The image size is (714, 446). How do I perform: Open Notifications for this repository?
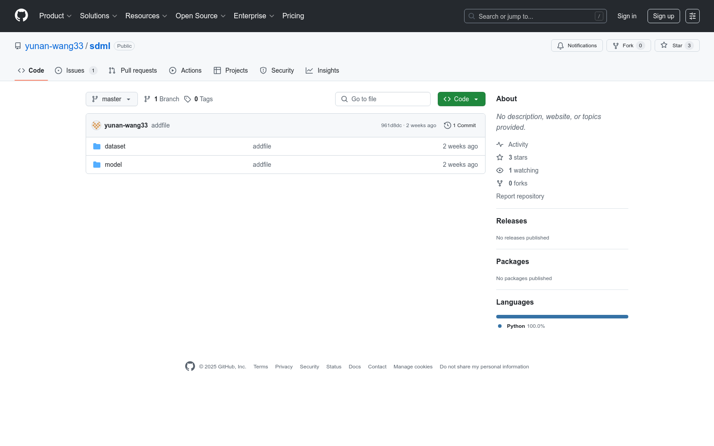577,45
